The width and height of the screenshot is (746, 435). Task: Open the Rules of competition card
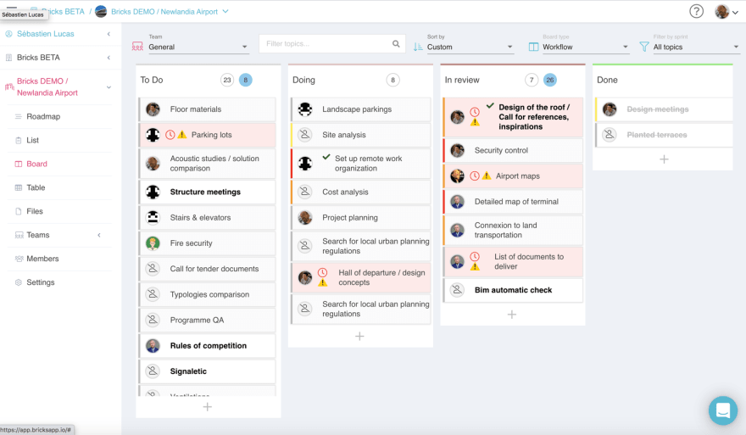207,345
